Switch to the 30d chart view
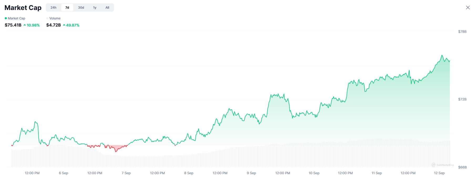The image size is (475, 185). pyautogui.click(x=81, y=8)
